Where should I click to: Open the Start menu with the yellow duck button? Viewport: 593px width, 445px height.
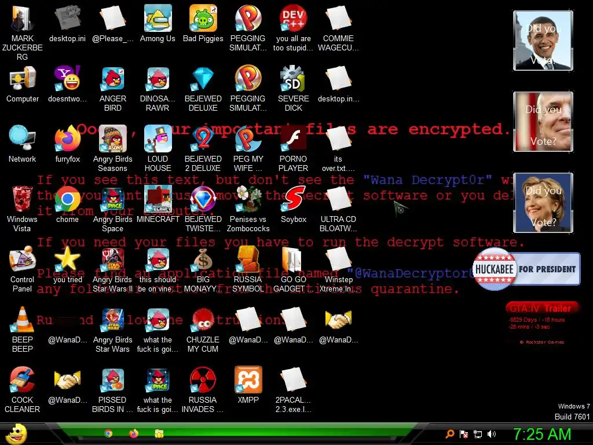(x=16, y=433)
